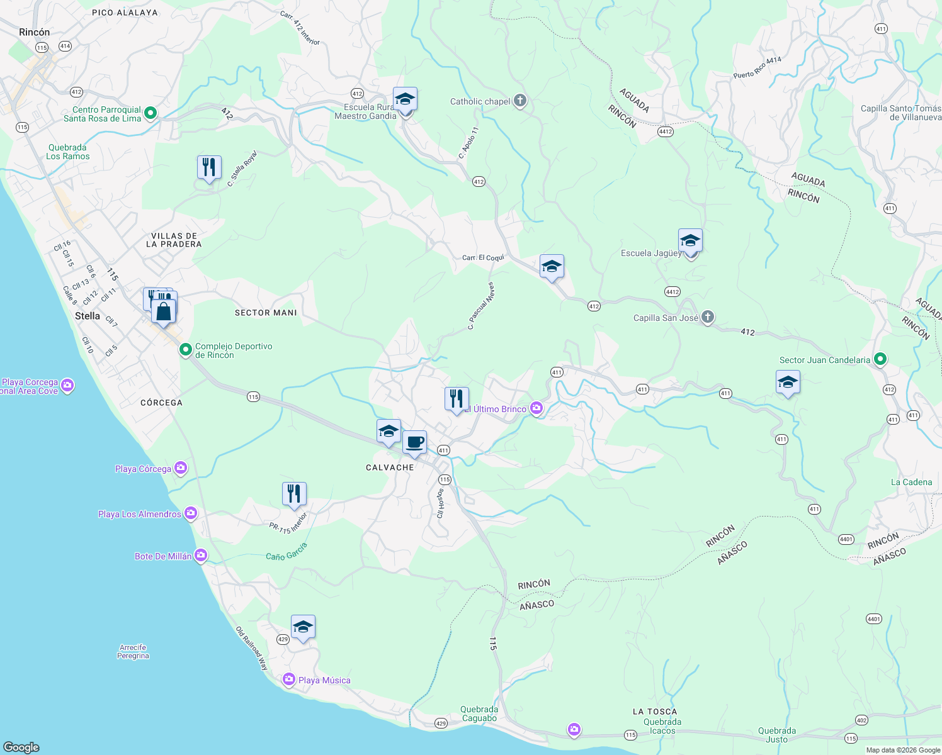Click the school icon near Sector Juan Candelaria
Viewport: 942px width, 755px height.
pos(788,381)
